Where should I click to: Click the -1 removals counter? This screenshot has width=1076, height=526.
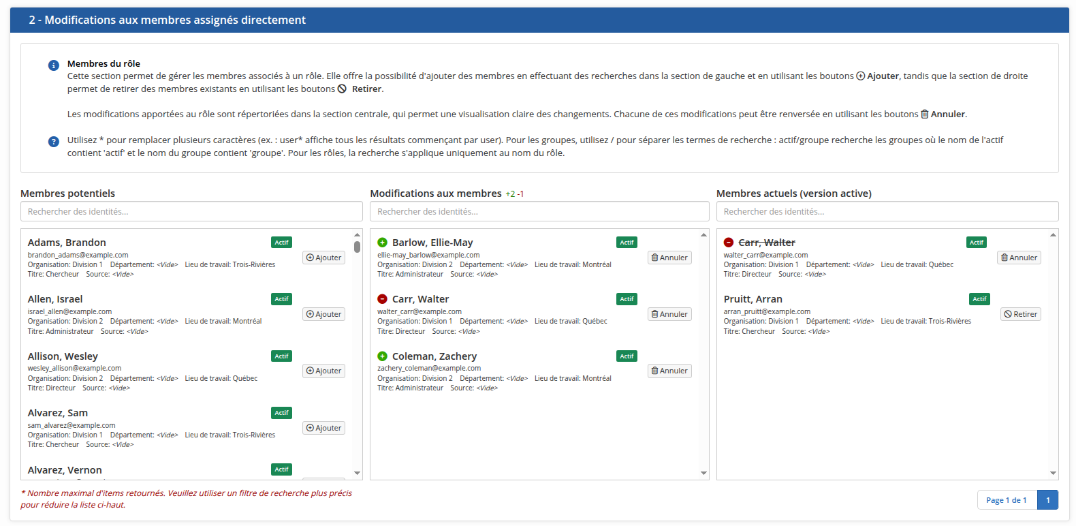(x=521, y=194)
